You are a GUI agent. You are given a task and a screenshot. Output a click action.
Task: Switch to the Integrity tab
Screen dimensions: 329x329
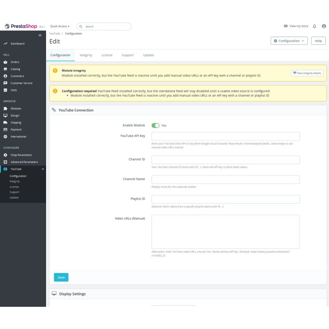pos(86,55)
